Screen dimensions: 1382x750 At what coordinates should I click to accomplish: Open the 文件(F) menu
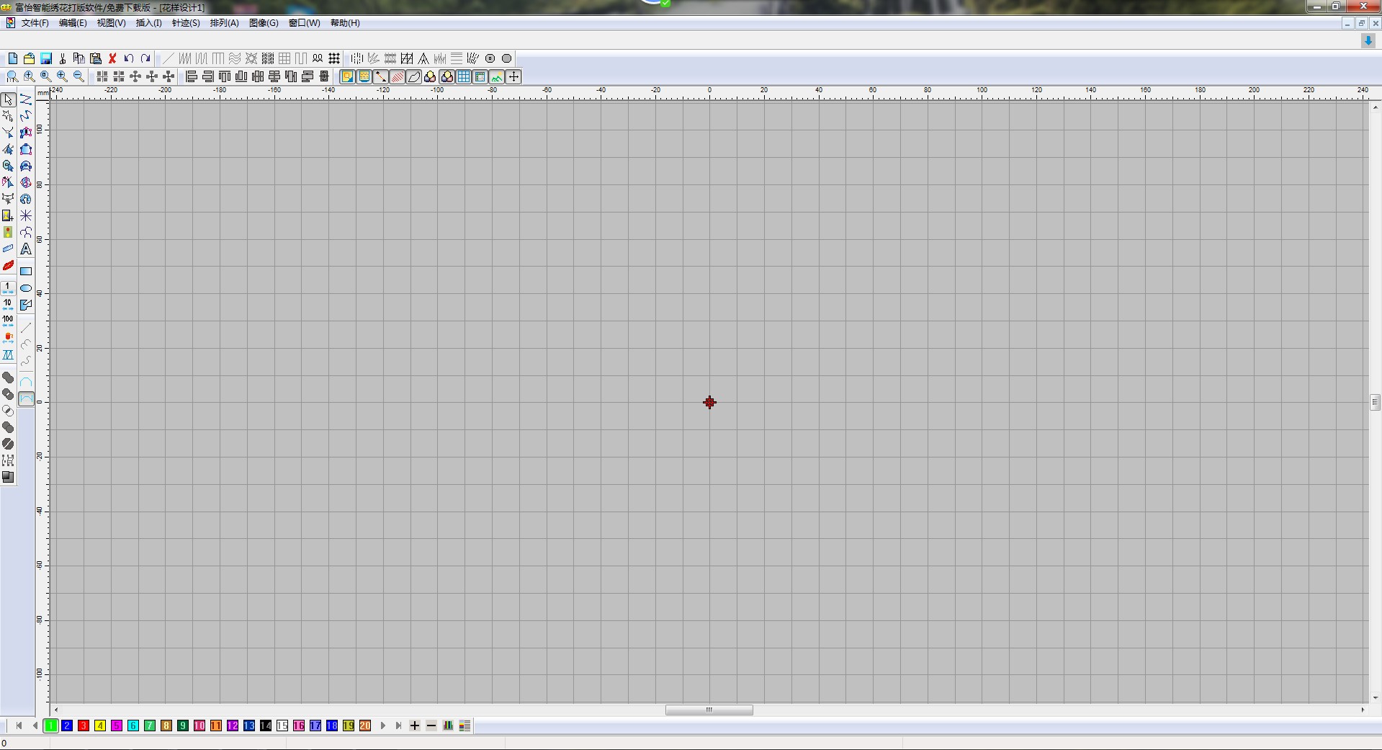pyautogui.click(x=35, y=23)
